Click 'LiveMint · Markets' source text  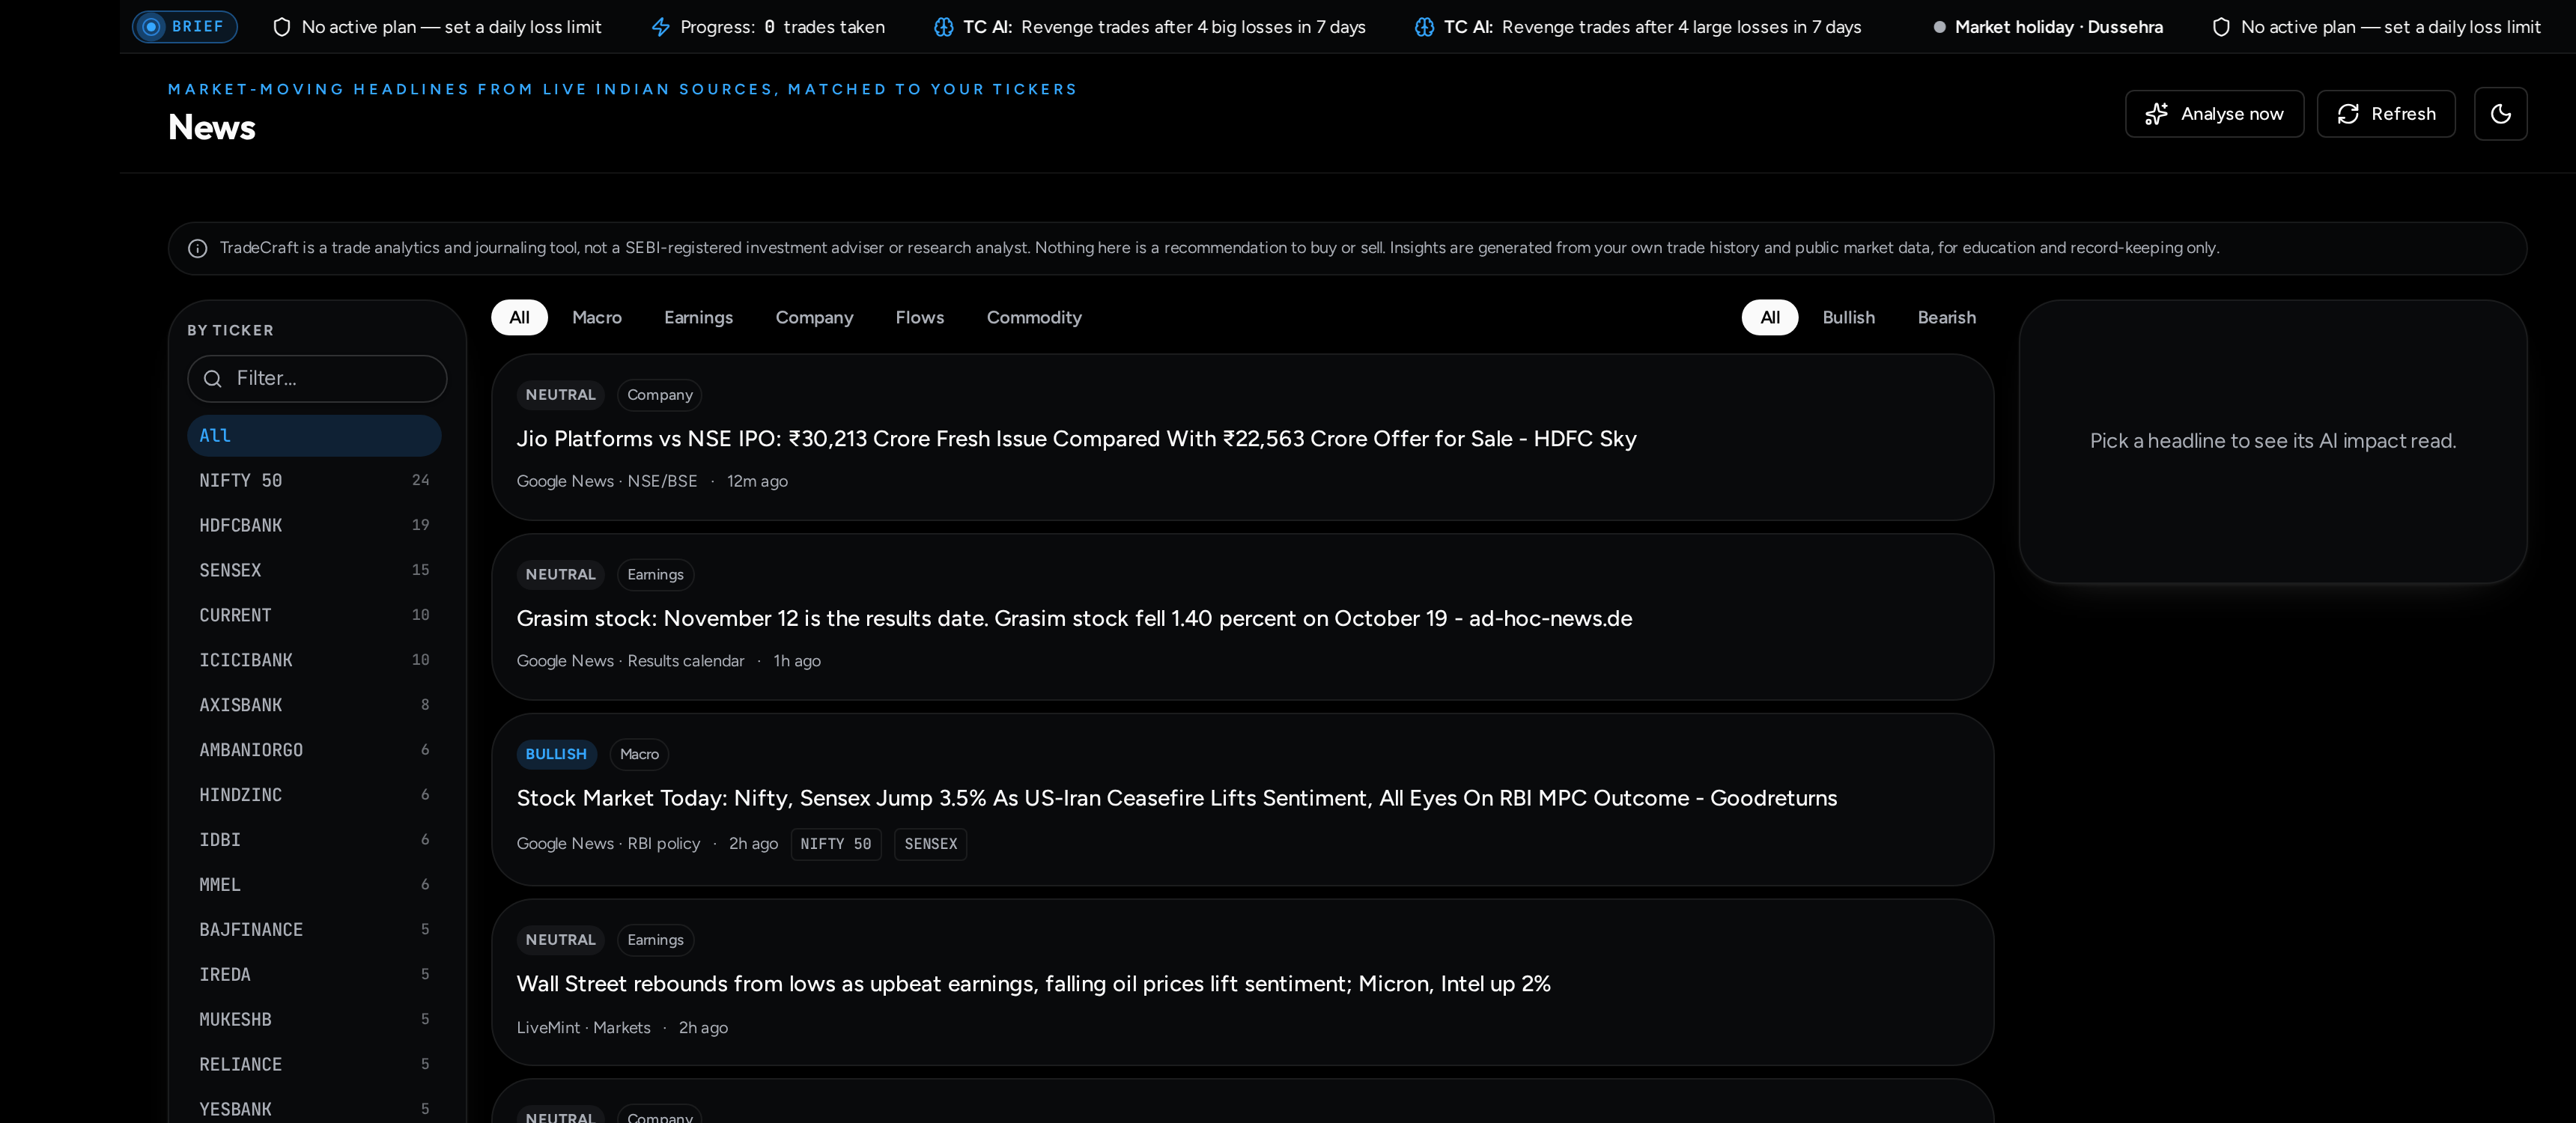tap(583, 1028)
